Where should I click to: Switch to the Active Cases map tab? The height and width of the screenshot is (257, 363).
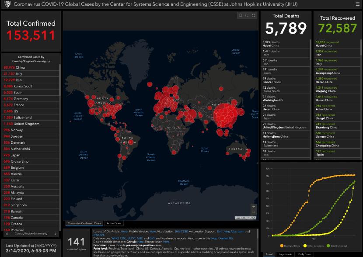114,223
